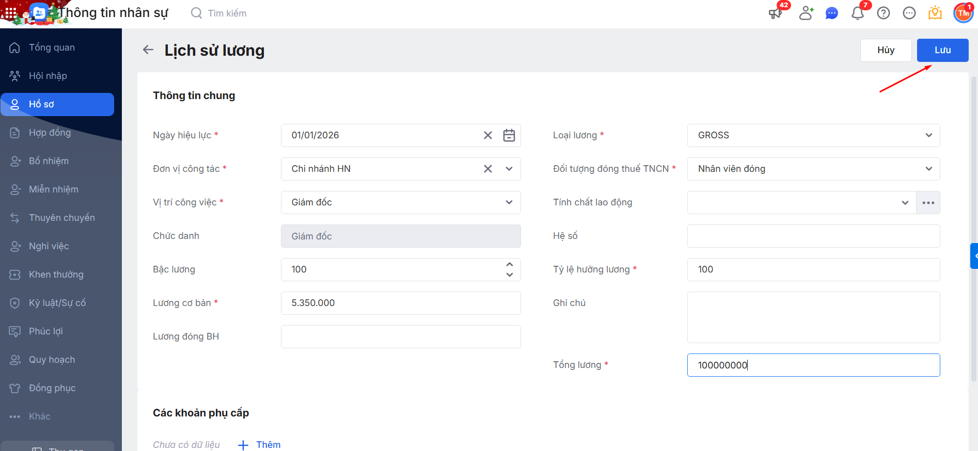The width and height of the screenshot is (978, 451).
Task: Click the back arrow beside Lịch sử lương
Action: click(148, 50)
